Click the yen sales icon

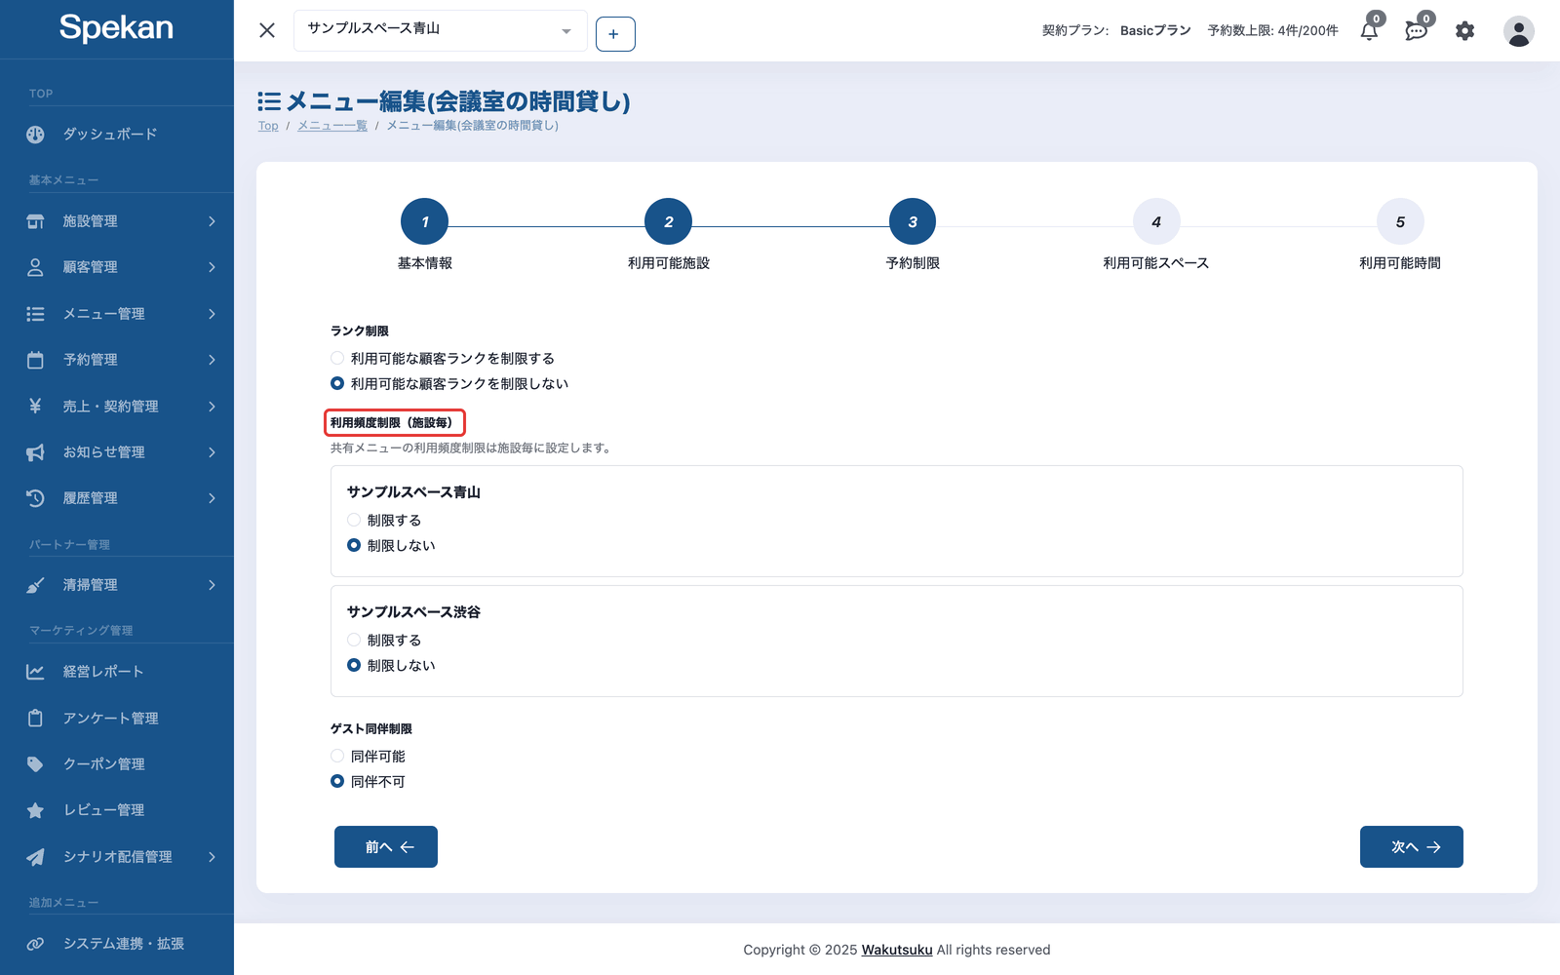35,406
